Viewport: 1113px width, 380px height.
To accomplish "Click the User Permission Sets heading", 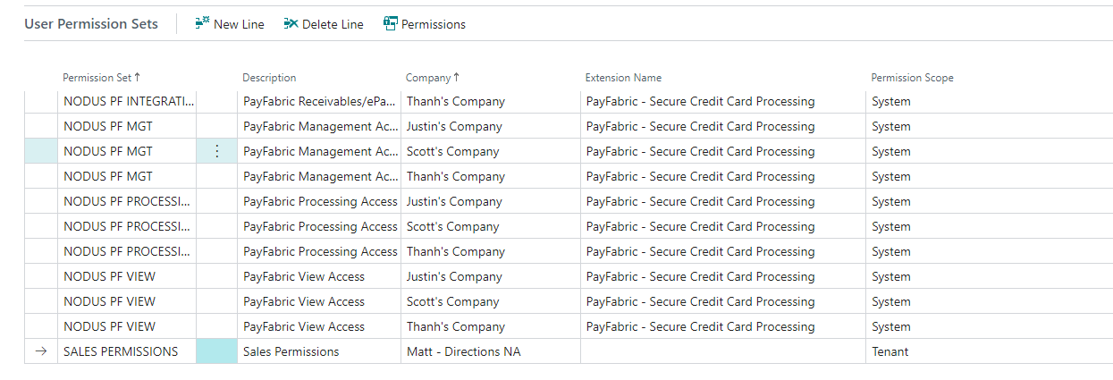I will coord(91,24).
